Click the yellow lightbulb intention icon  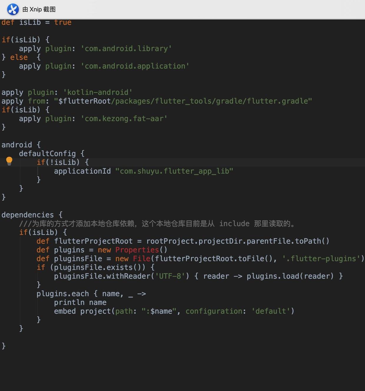9,161
